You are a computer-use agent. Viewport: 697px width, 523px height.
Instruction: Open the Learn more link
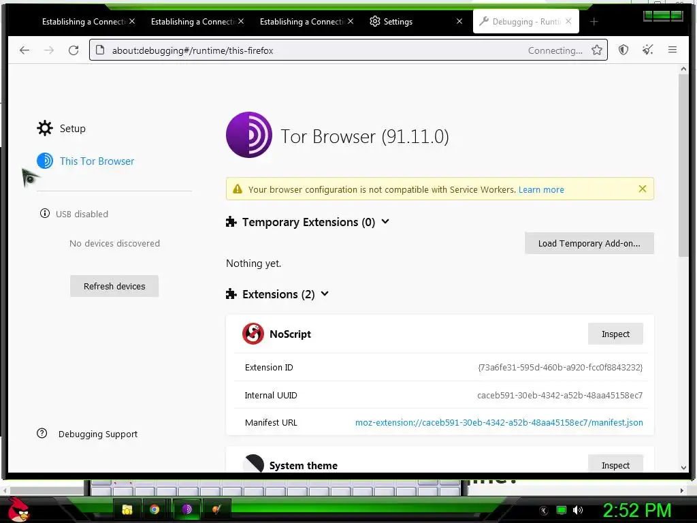coord(541,189)
